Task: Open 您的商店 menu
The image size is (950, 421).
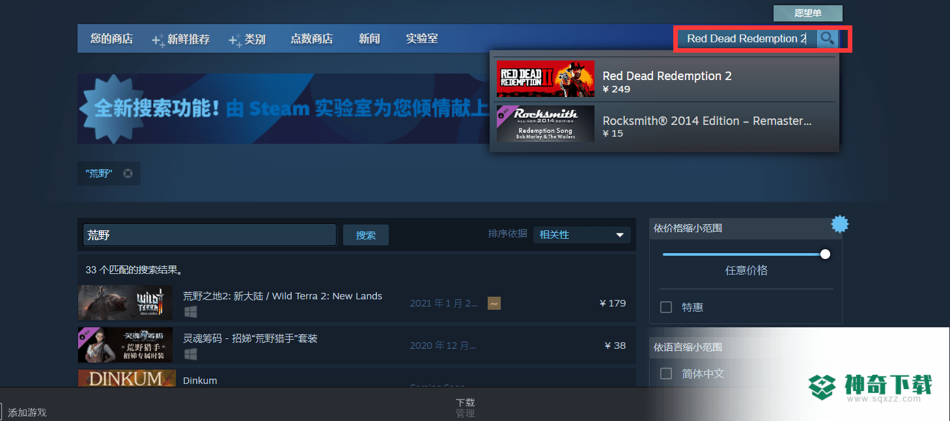Action: [111, 38]
